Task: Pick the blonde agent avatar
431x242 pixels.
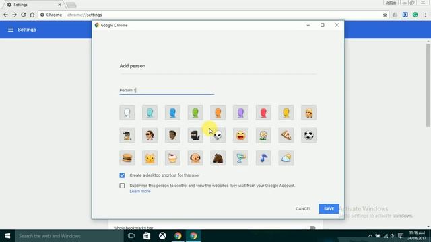Action: pos(308,112)
